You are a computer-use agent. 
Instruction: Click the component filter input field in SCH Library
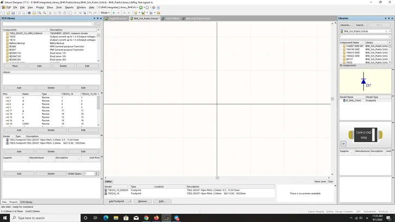tap(48, 24)
